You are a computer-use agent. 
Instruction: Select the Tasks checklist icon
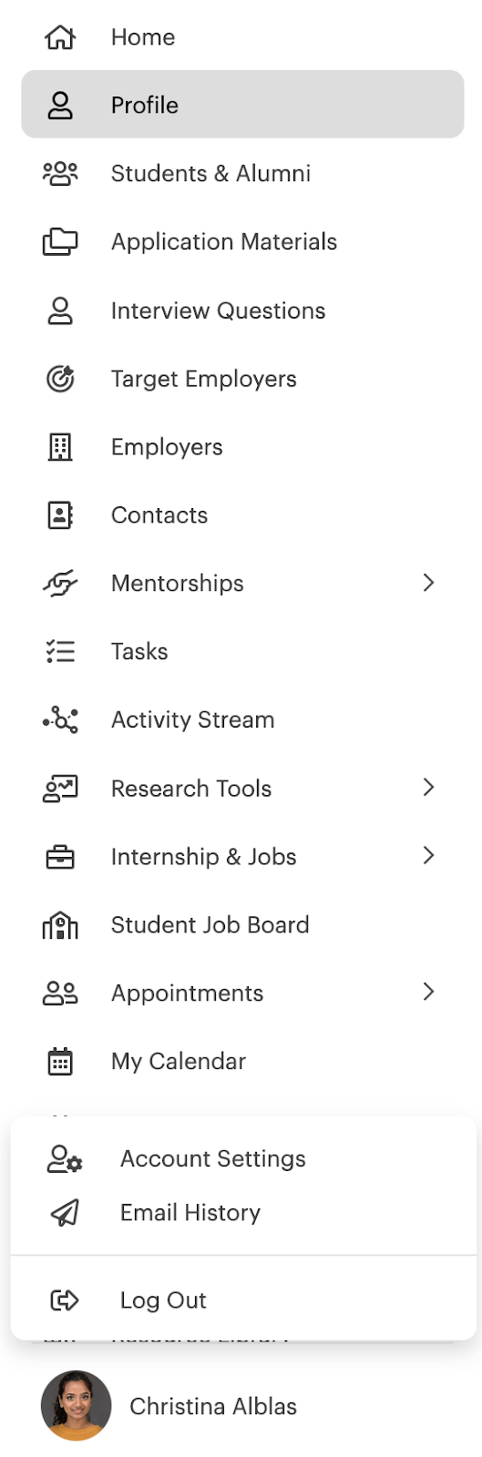click(60, 651)
